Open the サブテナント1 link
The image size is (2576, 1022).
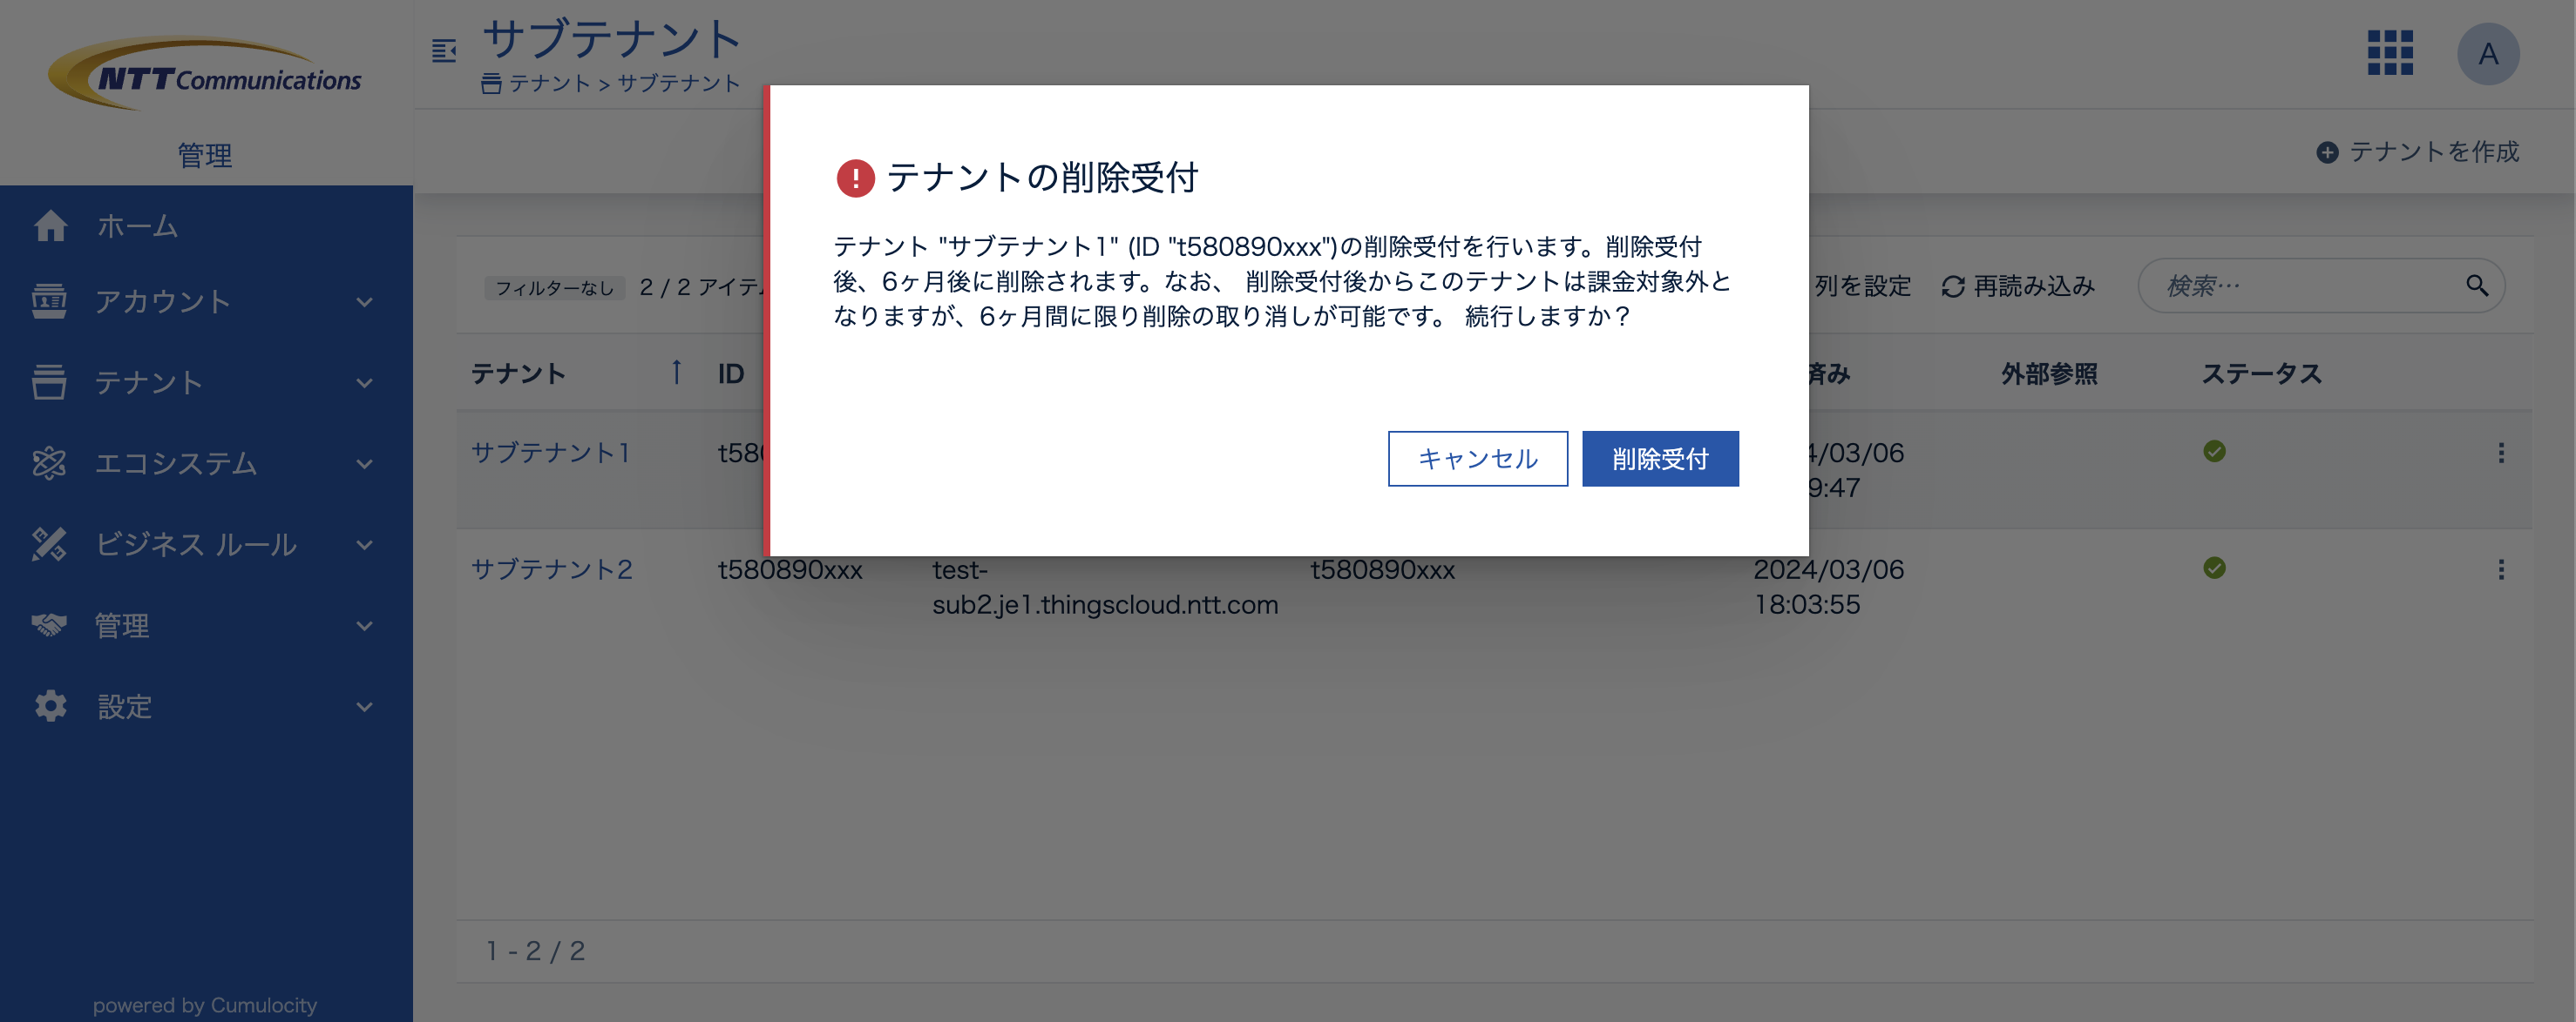point(552,453)
